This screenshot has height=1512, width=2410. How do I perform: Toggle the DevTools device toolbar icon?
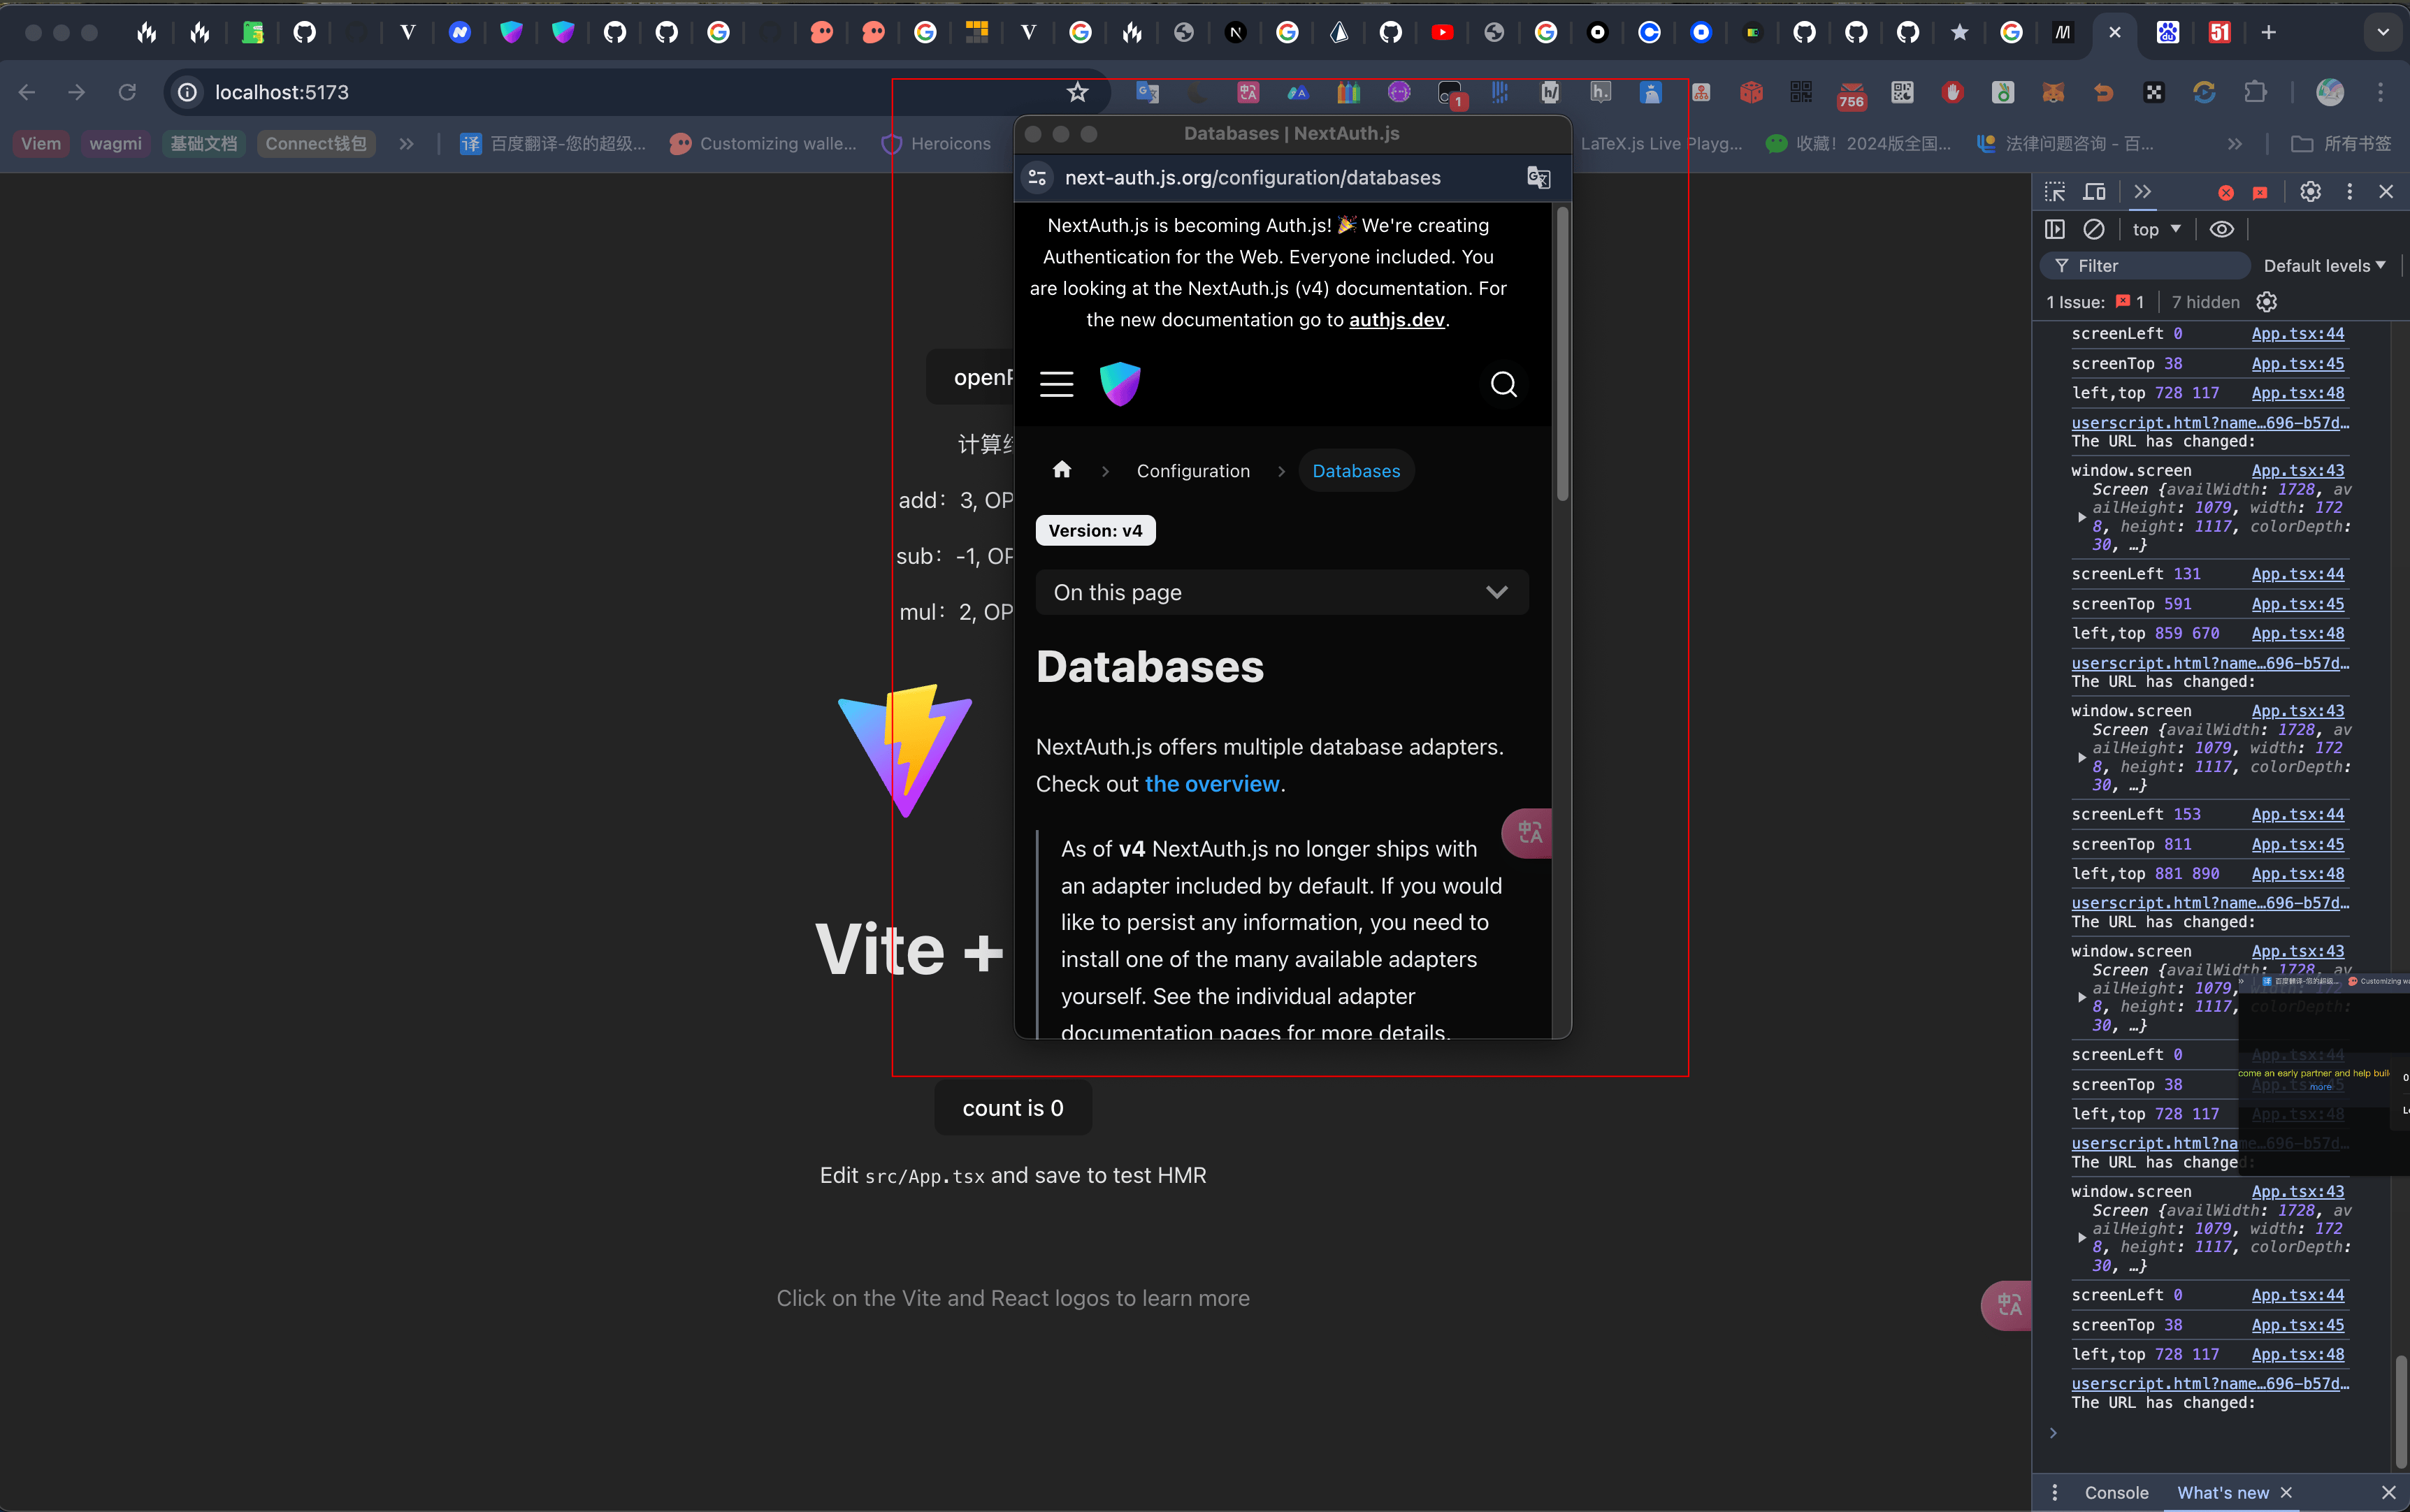tap(2094, 191)
